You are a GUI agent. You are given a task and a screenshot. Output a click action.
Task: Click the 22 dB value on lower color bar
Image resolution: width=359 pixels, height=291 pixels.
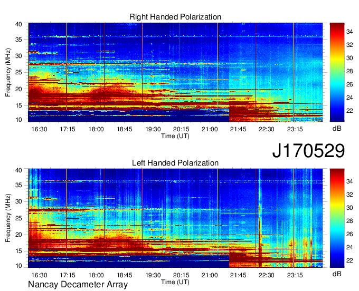coord(349,260)
